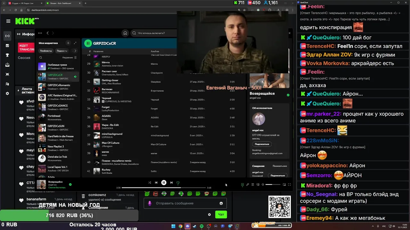The height and width of the screenshot is (230, 410).
Task: Sort tracks by Название column
Action: tap(98, 51)
